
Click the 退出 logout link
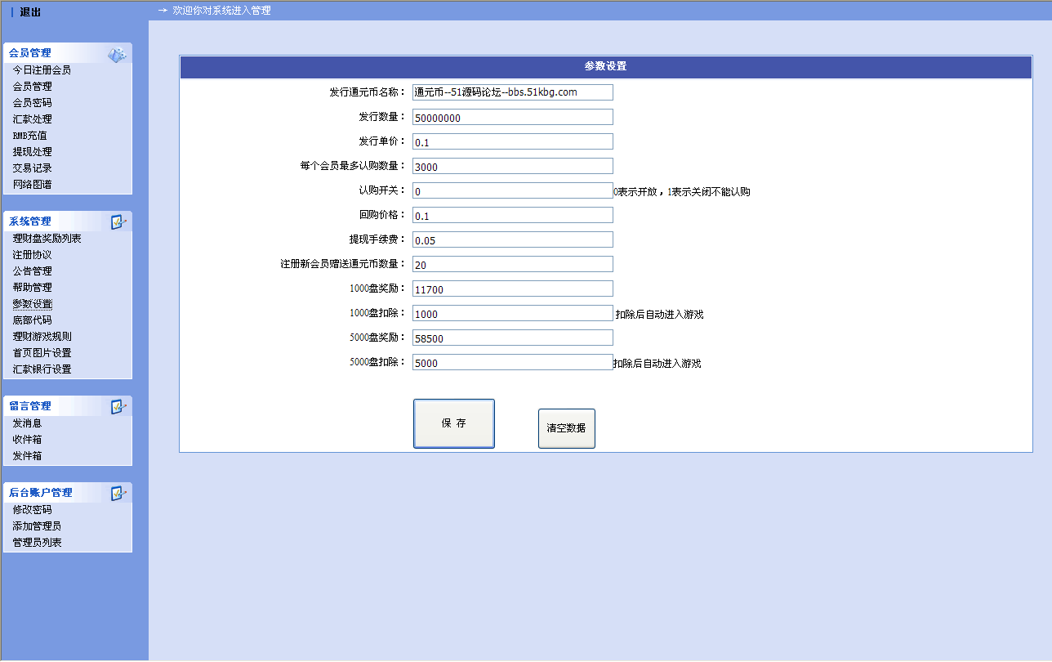(x=30, y=12)
